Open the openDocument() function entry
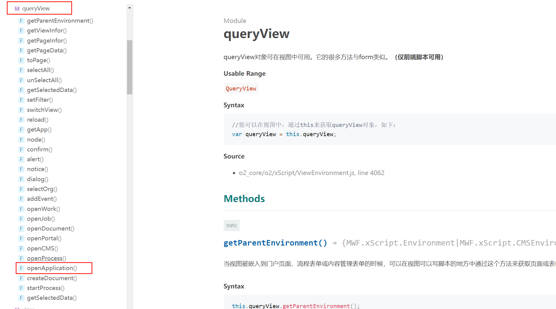 click(51, 229)
